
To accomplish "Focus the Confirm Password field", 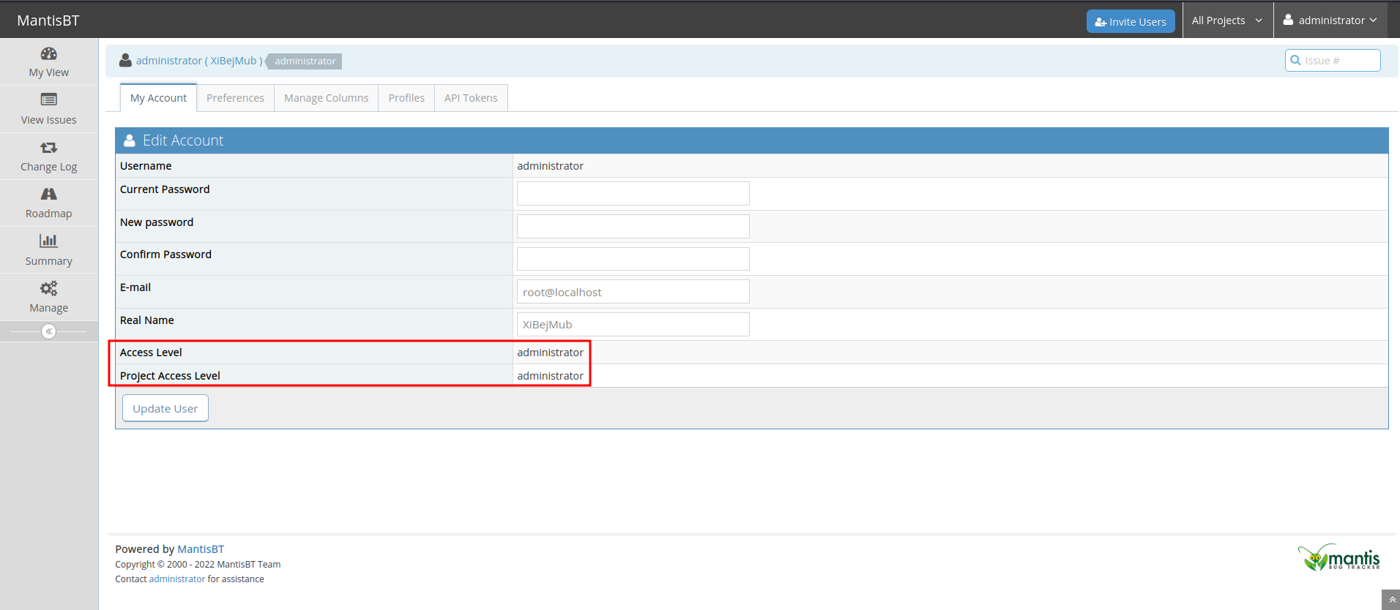I will point(633,259).
